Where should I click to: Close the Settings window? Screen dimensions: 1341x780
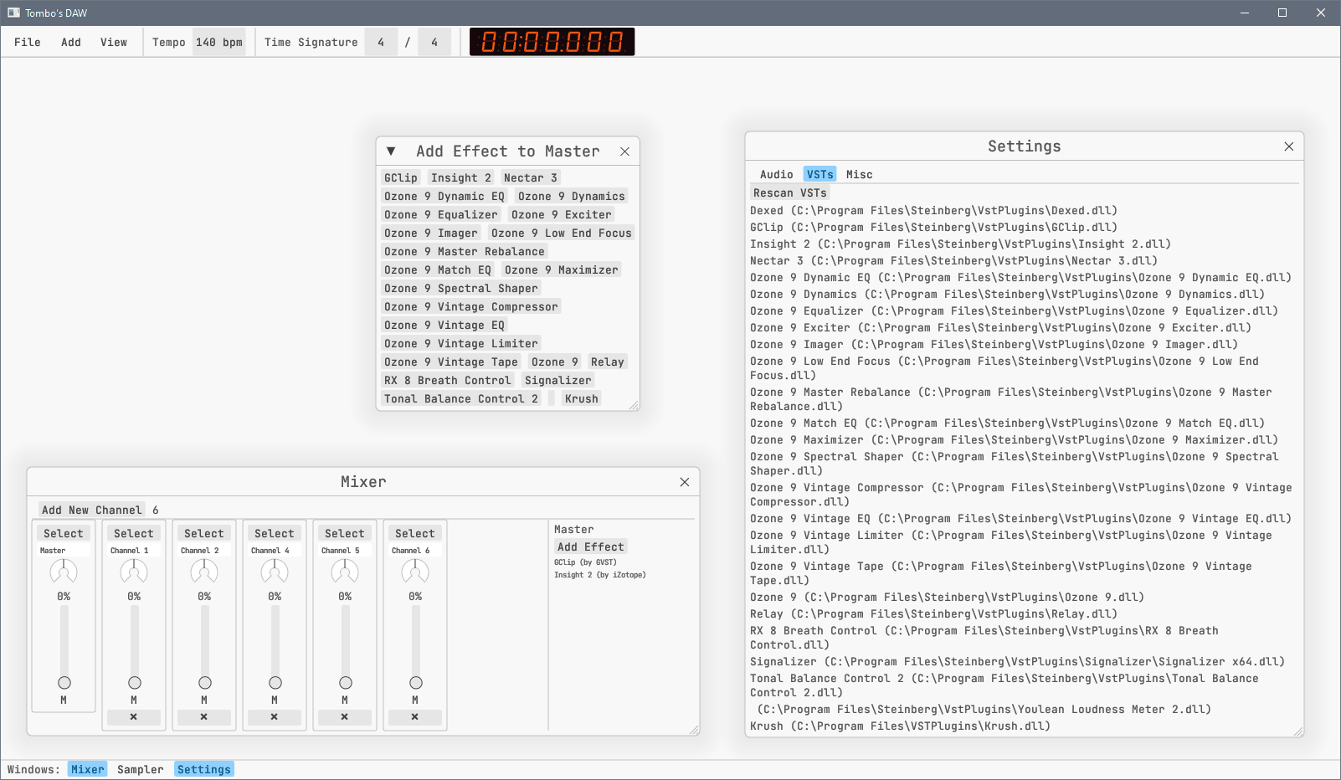coord(1289,146)
